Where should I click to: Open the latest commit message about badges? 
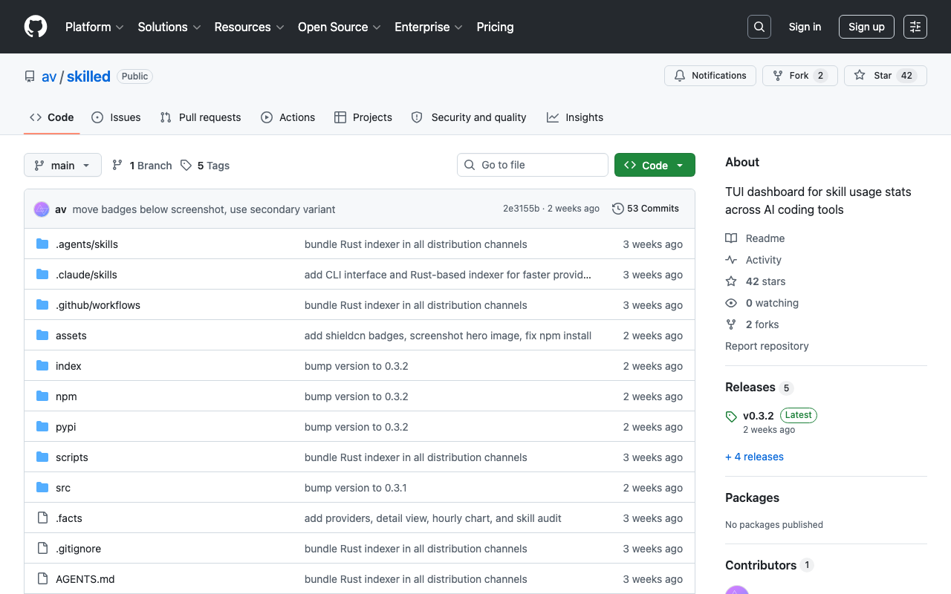(204, 209)
